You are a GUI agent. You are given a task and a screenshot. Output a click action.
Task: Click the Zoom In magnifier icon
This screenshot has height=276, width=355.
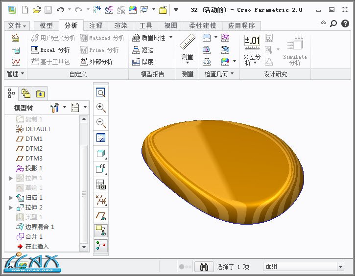pos(101,108)
